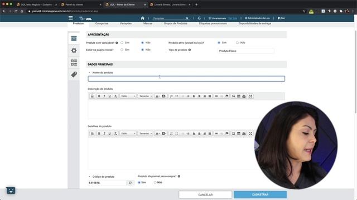Image resolution: width=357 pixels, height=200 pixels.
Task: Insert numbered list in Descrição editor
Action: (x=171, y=96)
